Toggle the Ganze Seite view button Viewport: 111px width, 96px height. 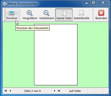[64, 15]
